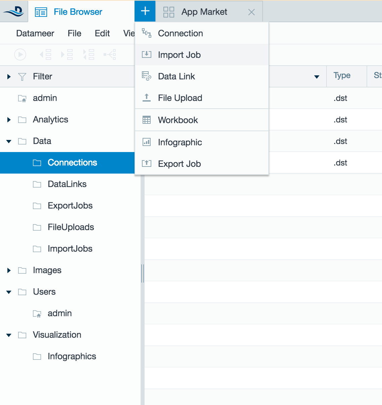Choose Infographic from the menu
This screenshot has height=405, width=382.
pyautogui.click(x=202, y=142)
